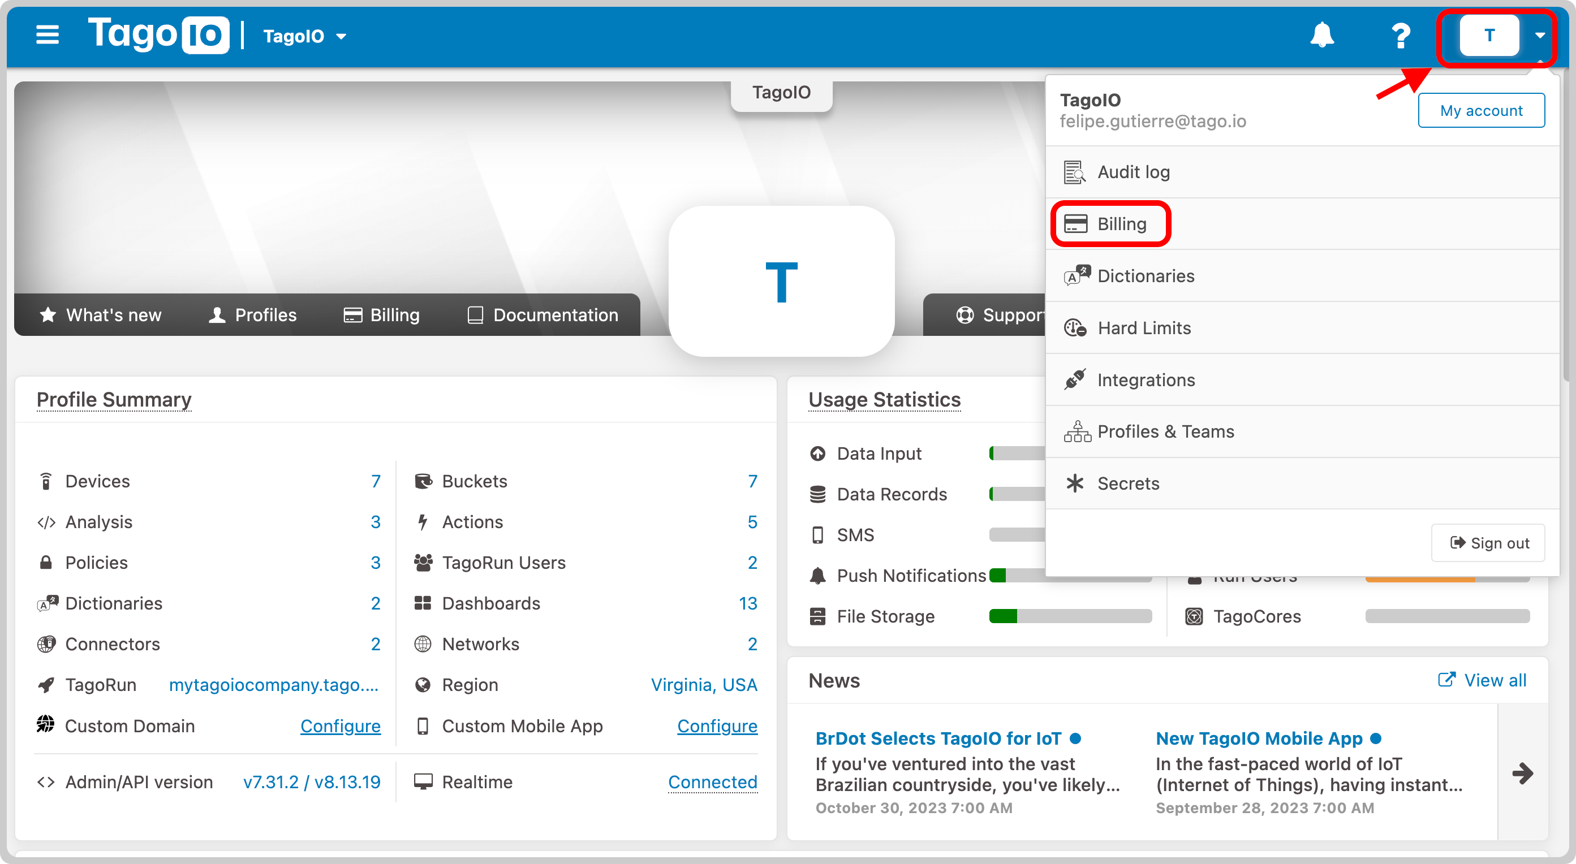The height and width of the screenshot is (864, 1576).
Task: Open Devices count 7
Action: point(375,481)
